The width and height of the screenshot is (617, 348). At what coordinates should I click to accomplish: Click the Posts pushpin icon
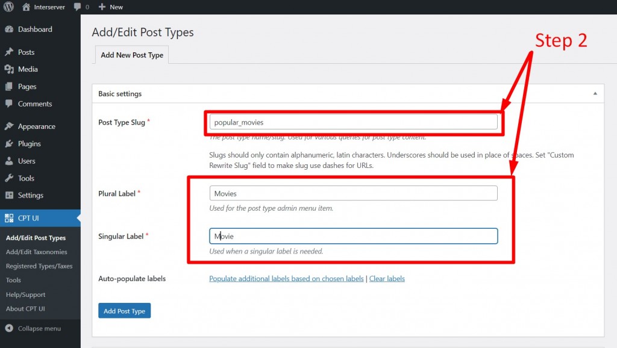(x=9, y=52)
